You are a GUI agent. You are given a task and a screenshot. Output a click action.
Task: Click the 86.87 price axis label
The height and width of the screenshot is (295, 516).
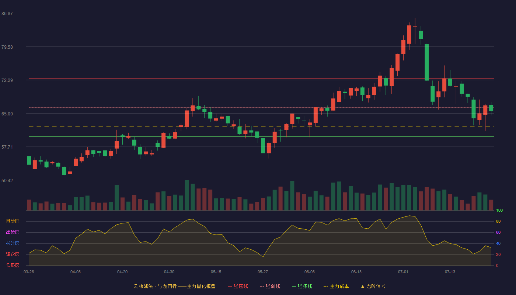pos(7,14)
